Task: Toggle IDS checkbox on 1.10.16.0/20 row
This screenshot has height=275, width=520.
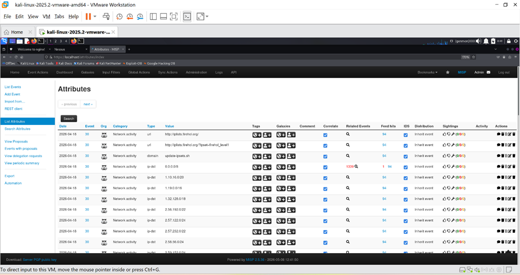Action: [x=405, y=178]
